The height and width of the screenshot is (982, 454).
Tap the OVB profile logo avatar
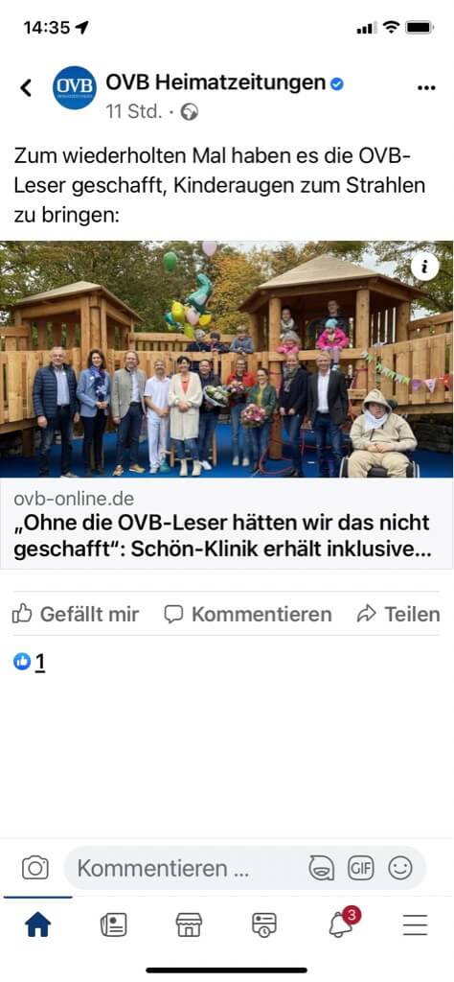point(75,87)
